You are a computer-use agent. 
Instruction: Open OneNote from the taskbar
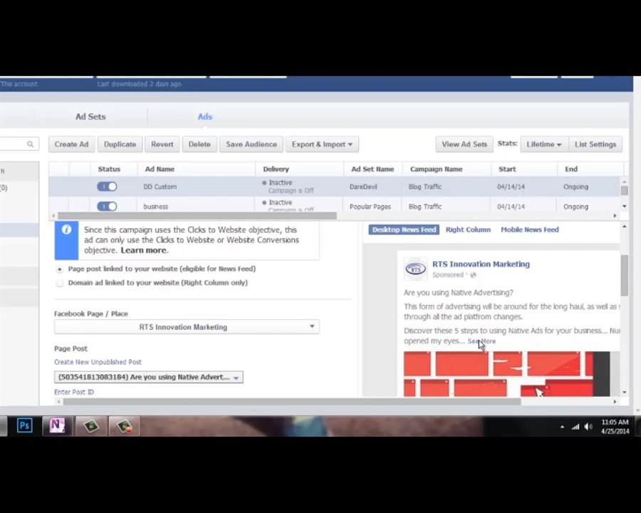coord(57,425)
